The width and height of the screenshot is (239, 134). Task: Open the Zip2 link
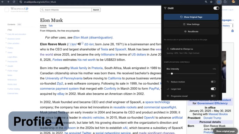60,84
